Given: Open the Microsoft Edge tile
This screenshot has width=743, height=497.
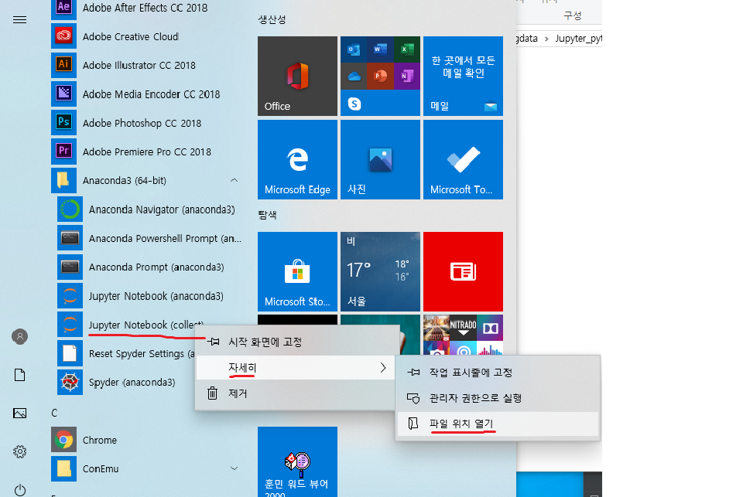Looking at the screenshot, I should [297, 159].
